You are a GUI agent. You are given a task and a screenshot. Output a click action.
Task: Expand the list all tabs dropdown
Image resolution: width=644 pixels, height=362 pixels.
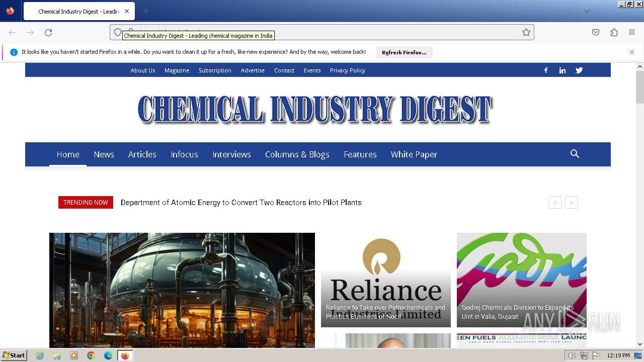click(587, 11)
